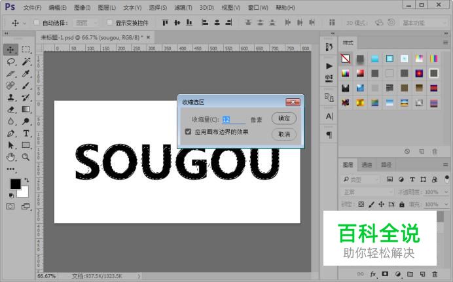Open the 选择(S) menu

158,7
